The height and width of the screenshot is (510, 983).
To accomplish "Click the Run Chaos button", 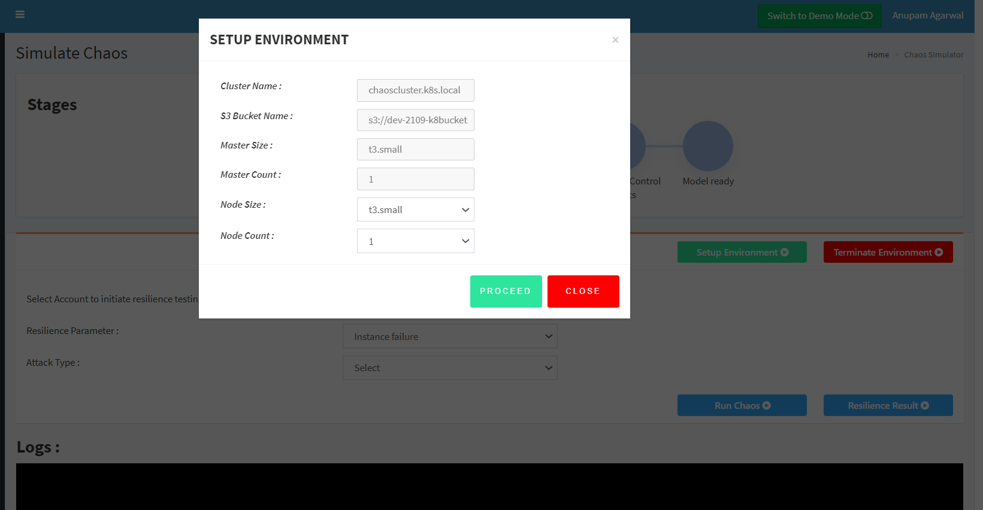I will click(742, 406).
